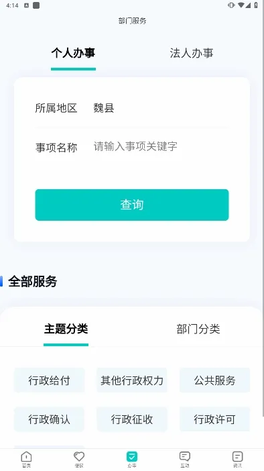Switch to the 部门分类 tab
The image size is (264, 471).
pyautogui.click(x=198, y=329)
